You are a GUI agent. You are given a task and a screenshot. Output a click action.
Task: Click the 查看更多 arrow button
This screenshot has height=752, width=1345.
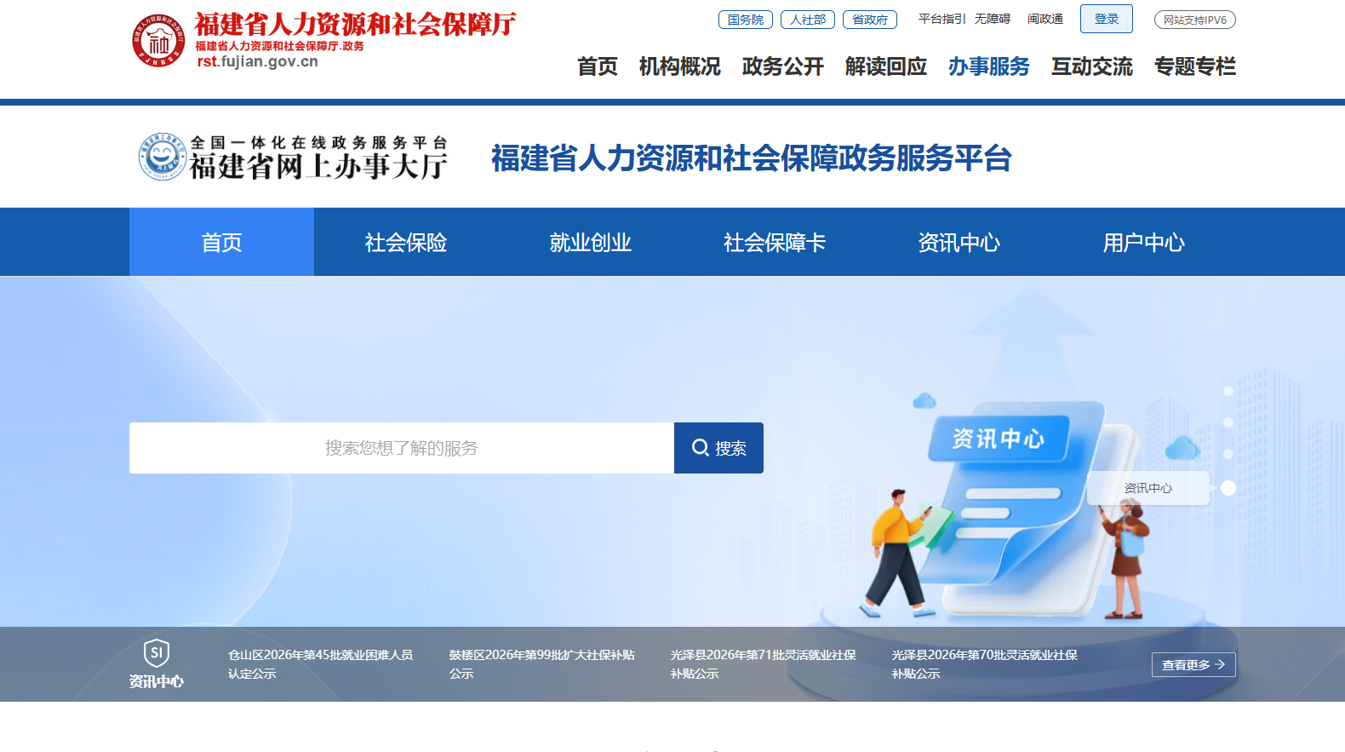1193,664
